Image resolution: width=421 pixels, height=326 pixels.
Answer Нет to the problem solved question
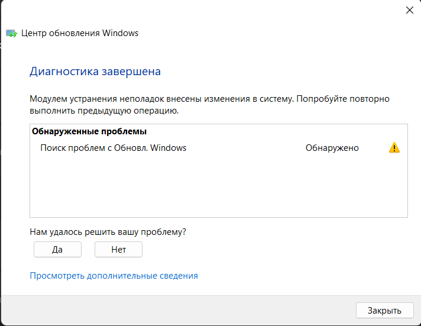tap(118, 250)
